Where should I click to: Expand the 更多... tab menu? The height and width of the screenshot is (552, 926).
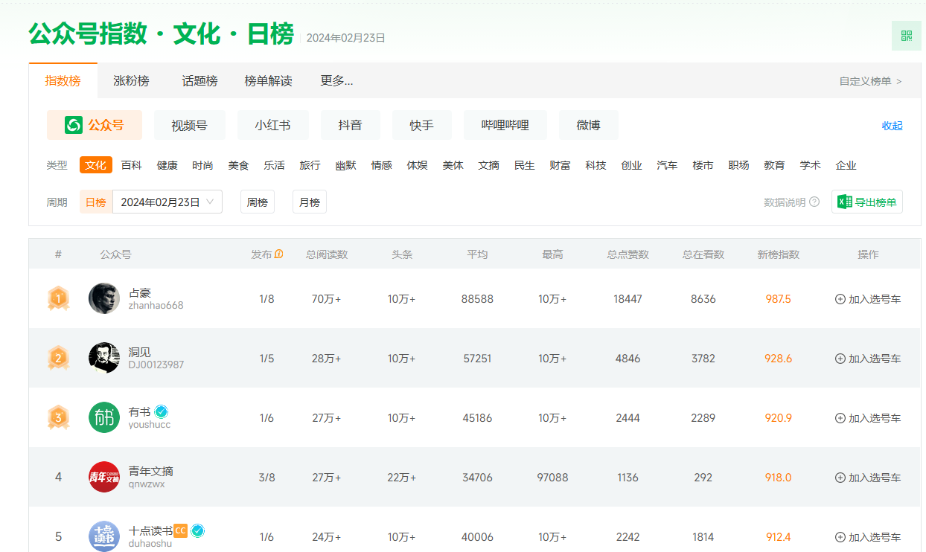tap(336, 80)
